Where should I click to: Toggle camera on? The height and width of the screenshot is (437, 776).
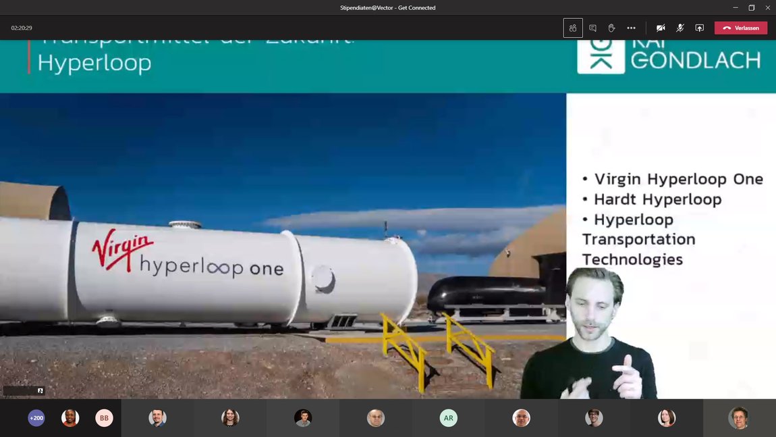[660, 28]
